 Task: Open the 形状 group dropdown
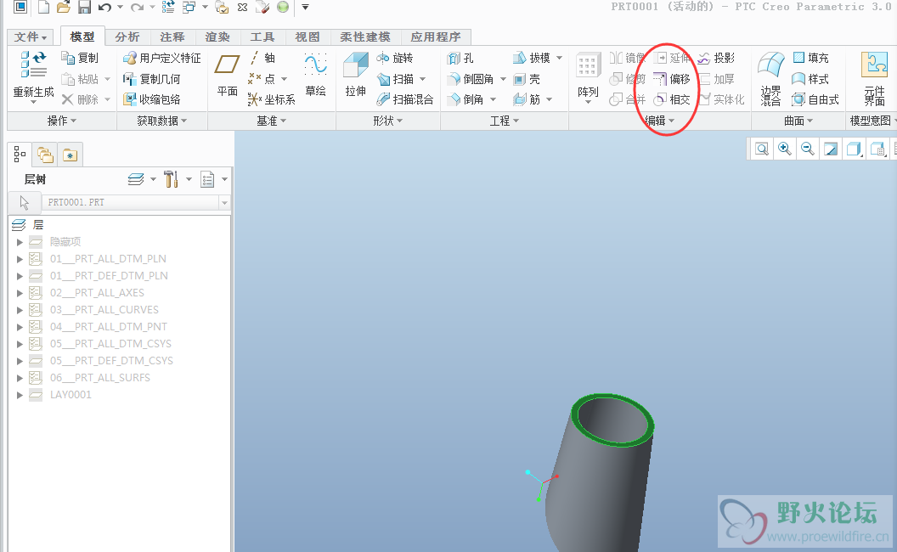pos(388,121)
